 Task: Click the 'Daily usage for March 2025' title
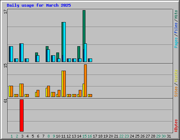click(39, 5)
